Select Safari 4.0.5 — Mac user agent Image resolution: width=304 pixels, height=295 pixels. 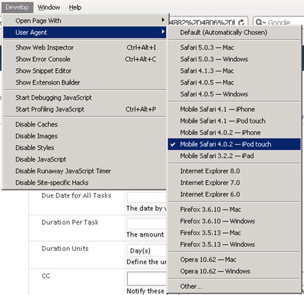tap(234, 83)
